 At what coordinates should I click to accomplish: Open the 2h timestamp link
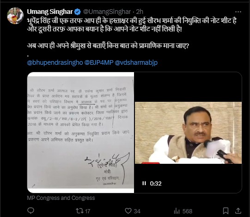[140, 12]
